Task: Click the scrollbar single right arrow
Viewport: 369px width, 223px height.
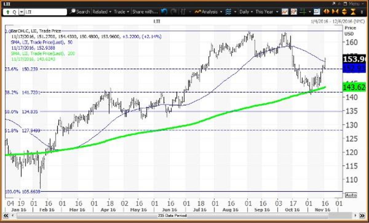Action: tap(355, 216)
